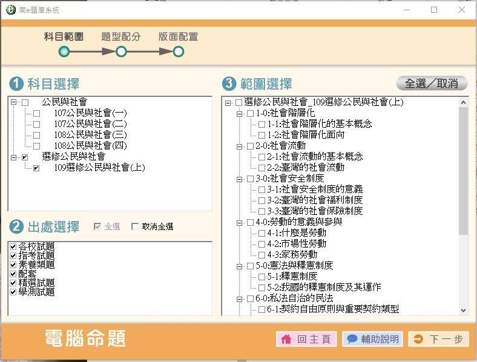Uncheck 指考試題 source checkbox
477x362 pixels.
13,255
